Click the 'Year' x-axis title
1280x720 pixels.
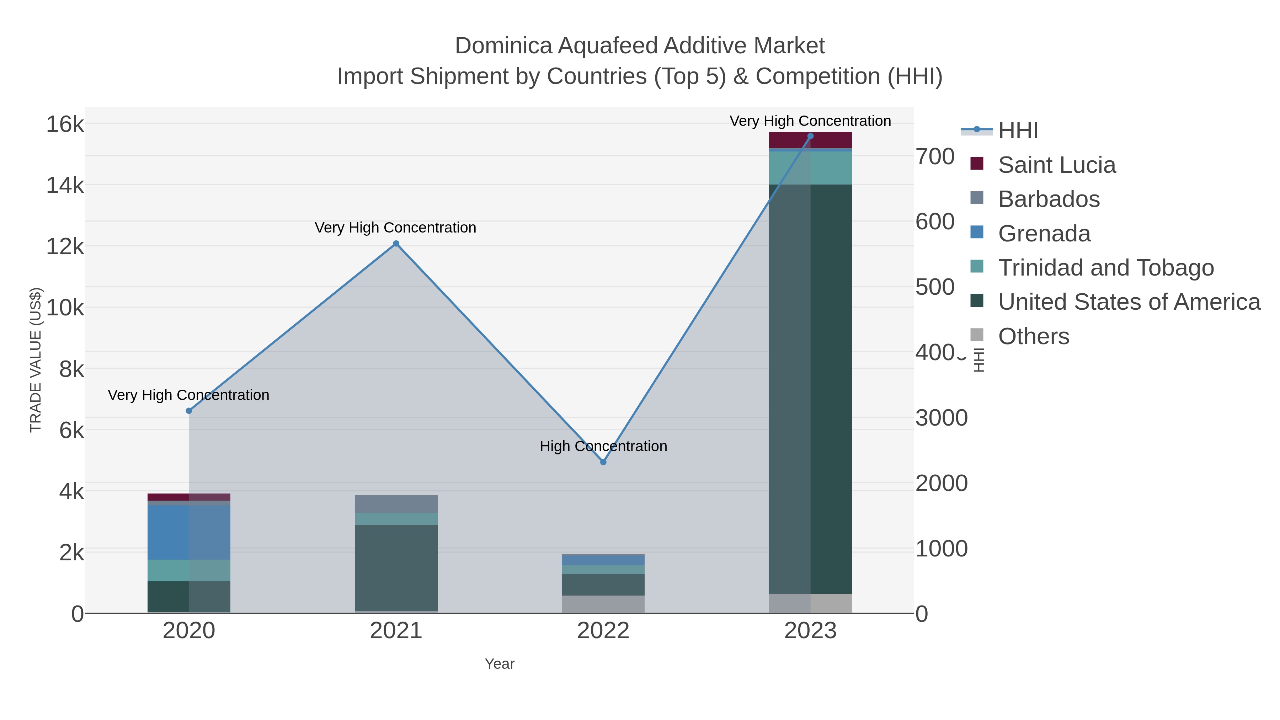point(500,664)
